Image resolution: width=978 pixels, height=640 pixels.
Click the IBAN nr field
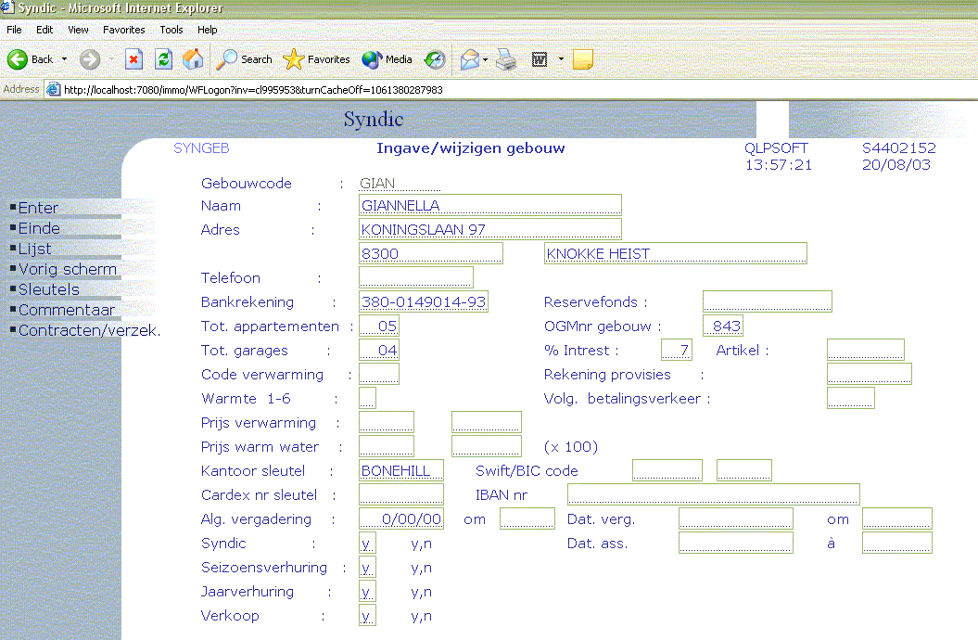(x=714, y=494)
